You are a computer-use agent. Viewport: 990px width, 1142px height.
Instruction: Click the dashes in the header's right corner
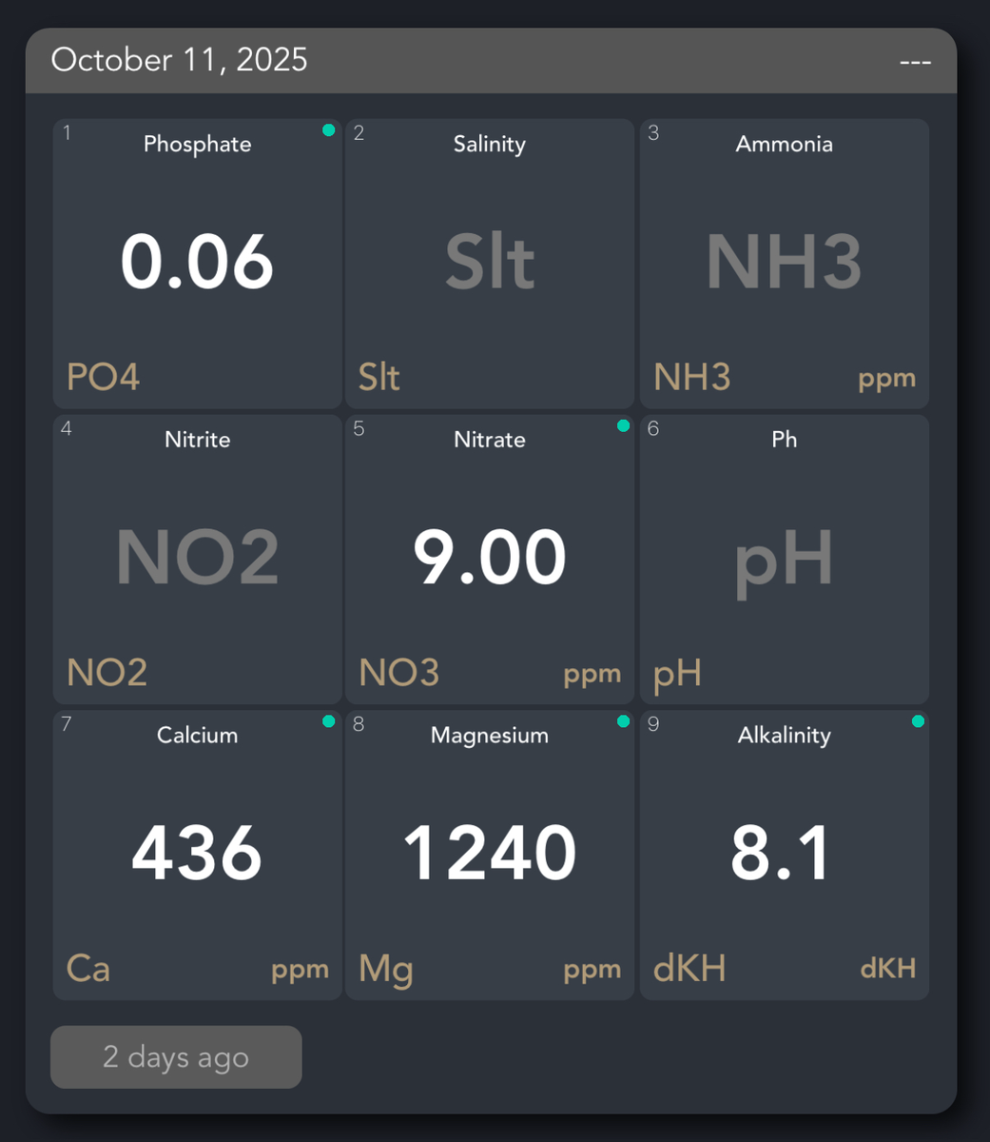pyautogui.click(x=914, y=62)
